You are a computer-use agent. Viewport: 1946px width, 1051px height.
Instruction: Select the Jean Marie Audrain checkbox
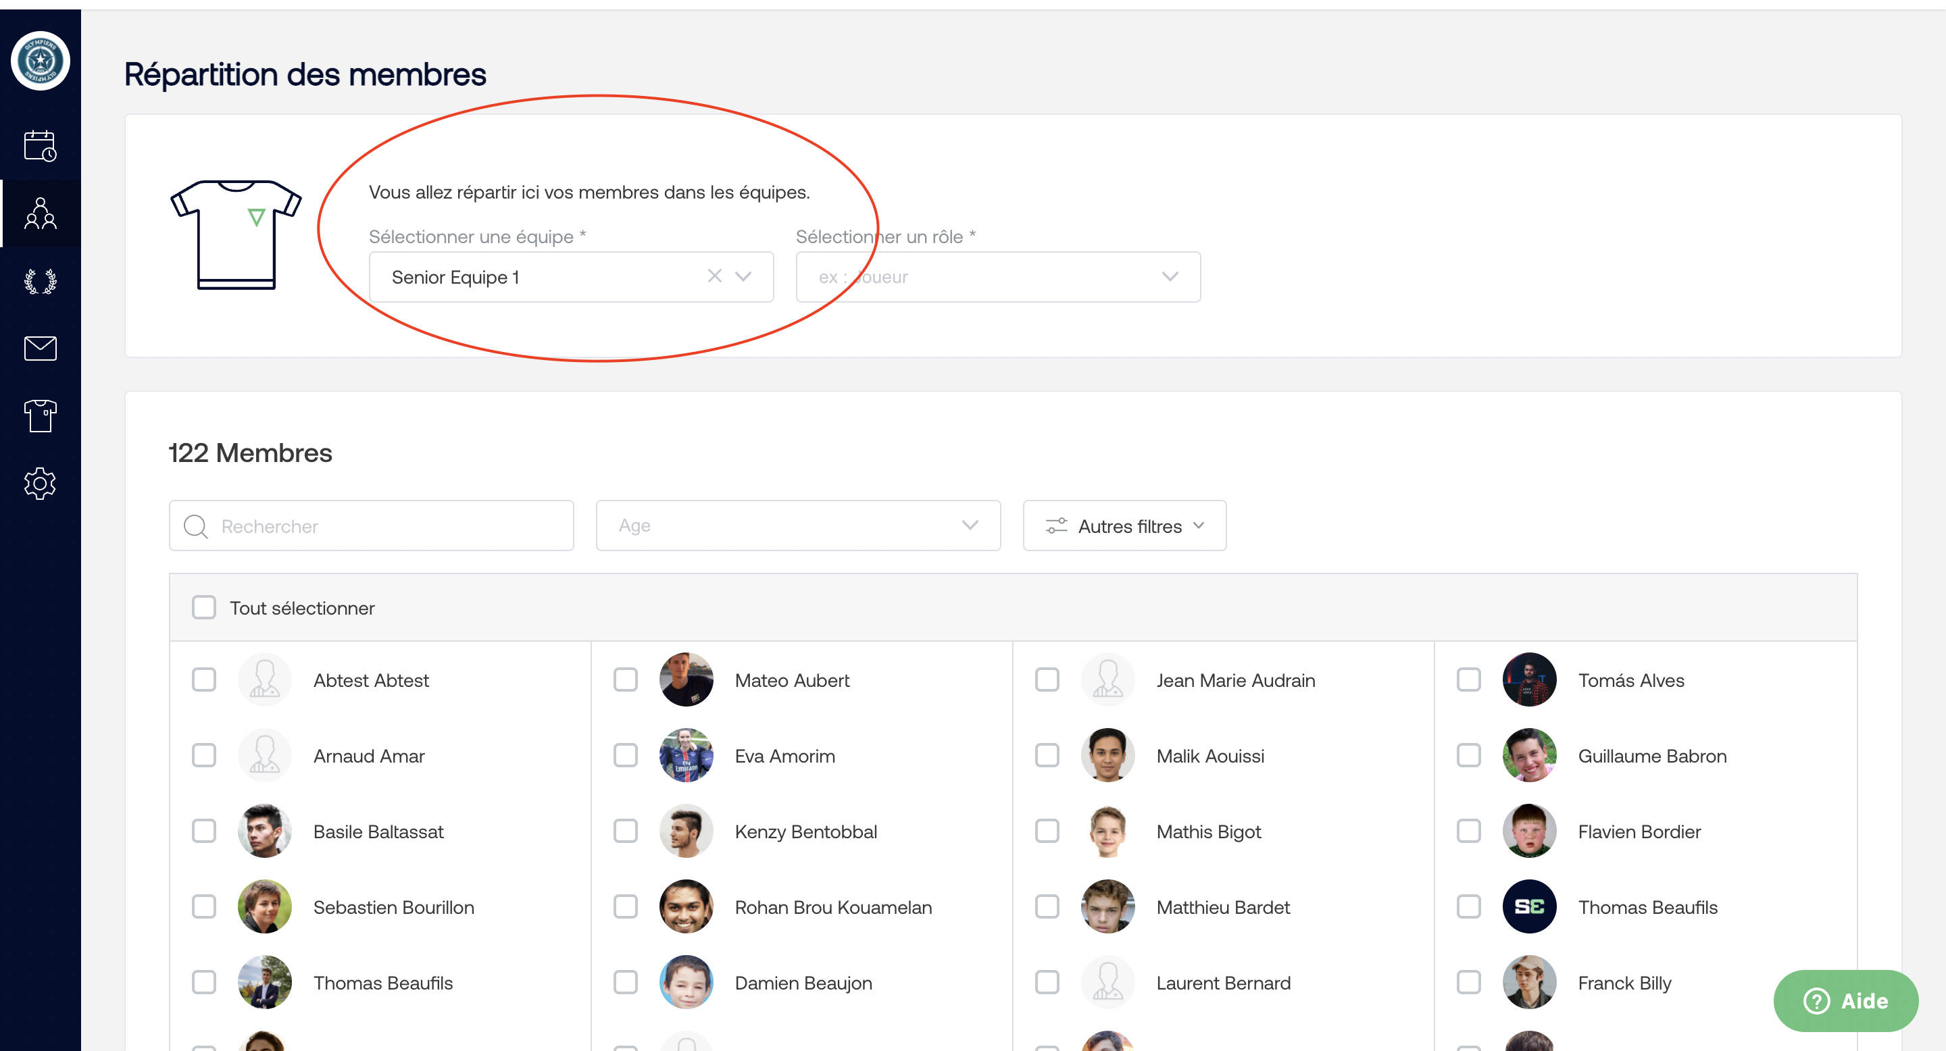[x=1047, y=680]
